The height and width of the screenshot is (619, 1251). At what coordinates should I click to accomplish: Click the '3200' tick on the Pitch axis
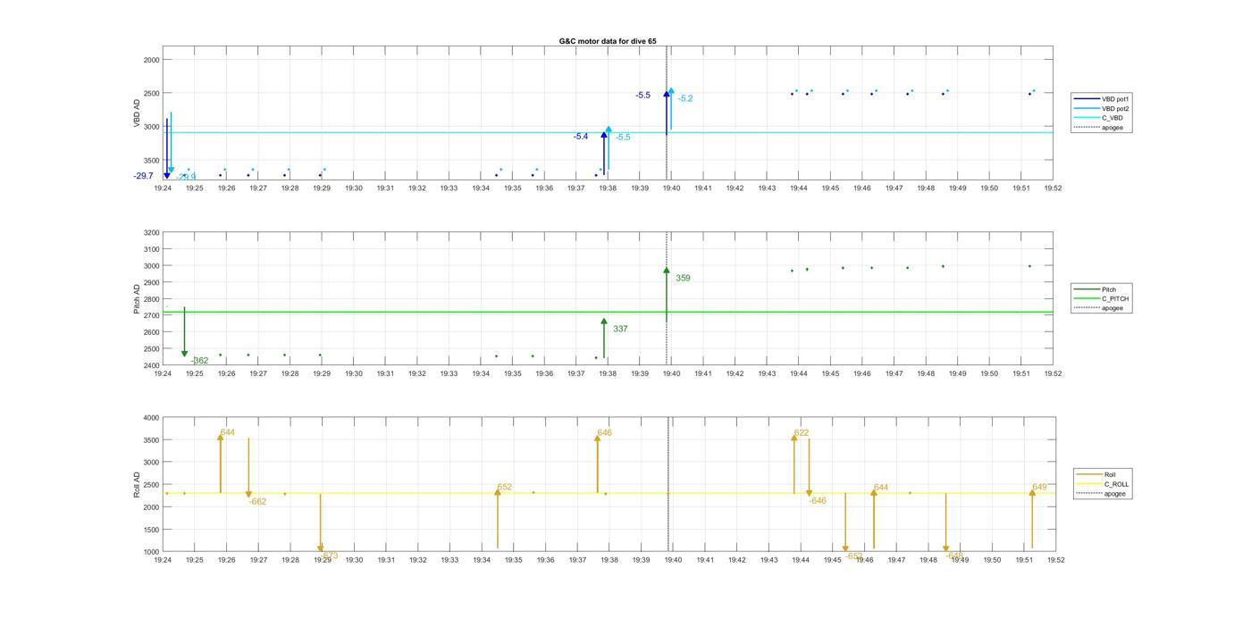152,233
